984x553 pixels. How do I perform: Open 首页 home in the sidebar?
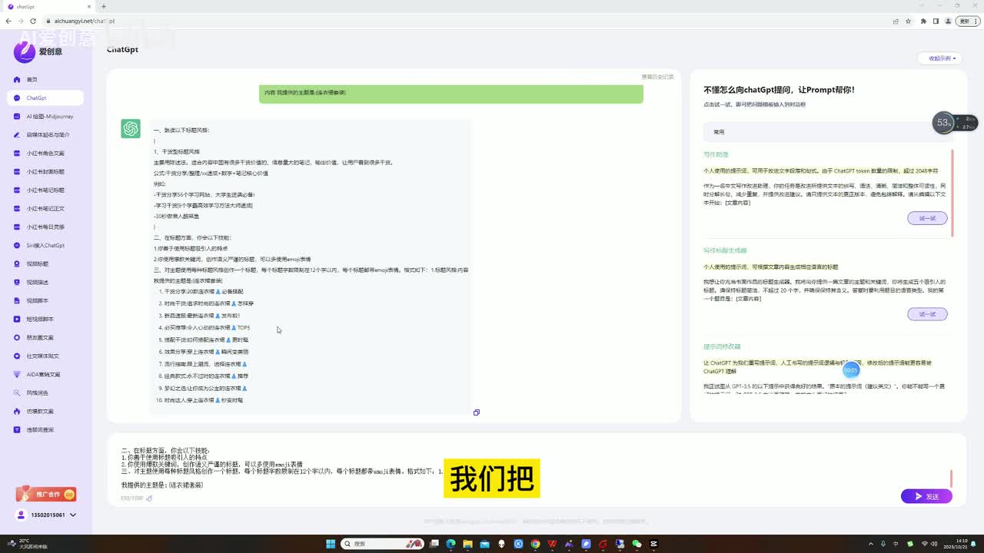[x=32, y=80]
